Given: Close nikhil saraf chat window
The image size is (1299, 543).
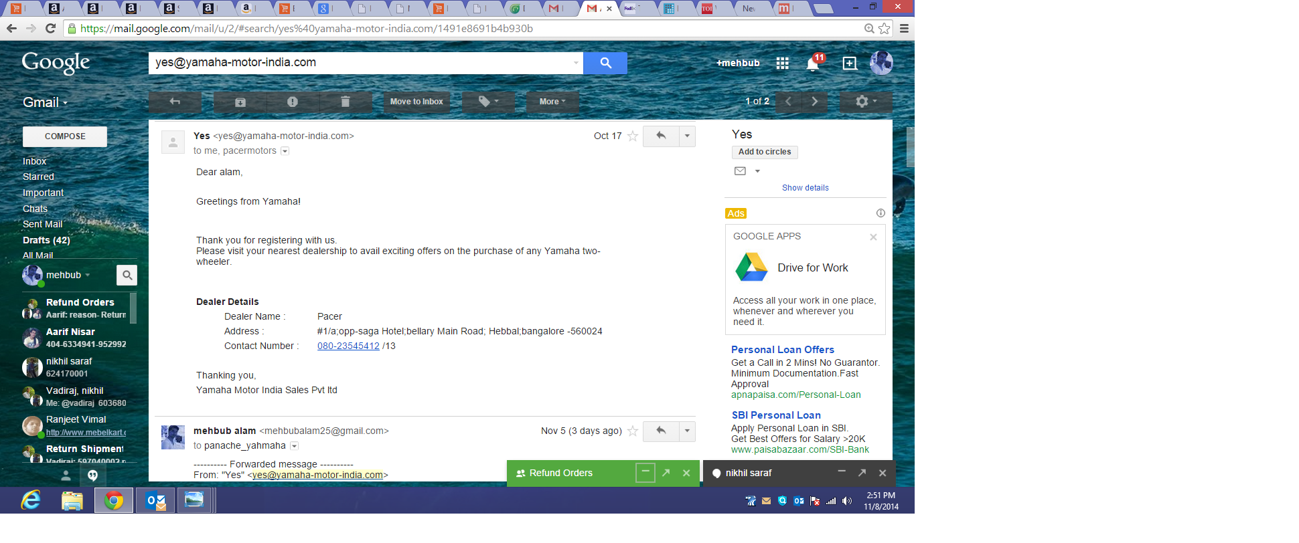Looking at the screenshot, I should (x=883, y=473).
